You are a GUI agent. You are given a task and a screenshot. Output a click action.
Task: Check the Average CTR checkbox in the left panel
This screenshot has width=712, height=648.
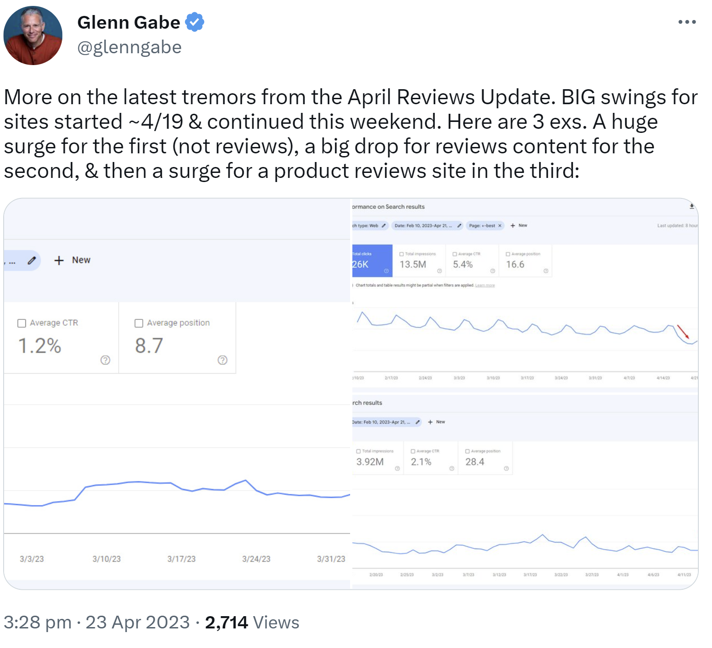tap(21, 323)
